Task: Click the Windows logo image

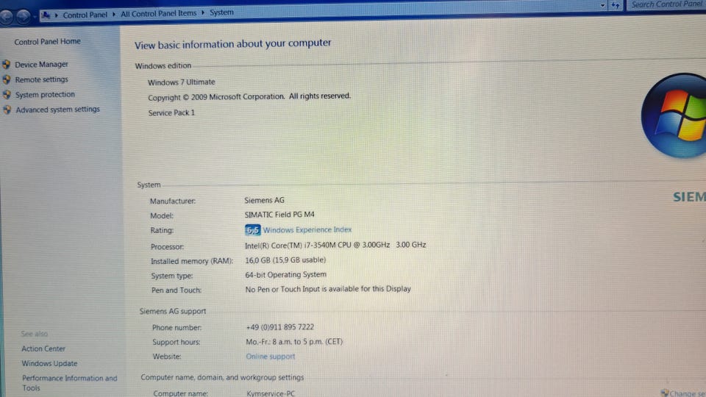Action: tap(674, 115)
